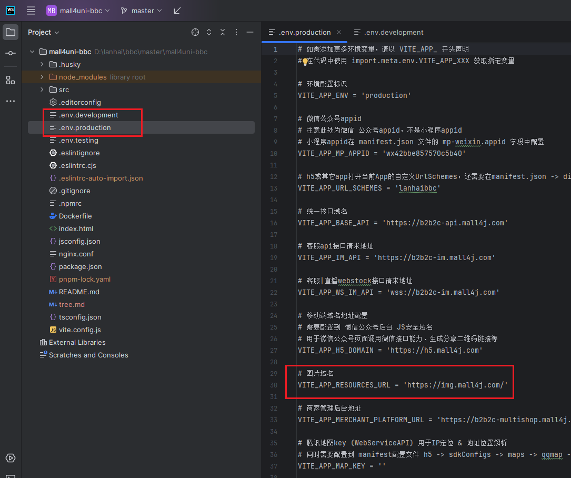This screenshot has width=571, height=478.
Task: Open the Structure tool window icon
Action: (11, 80)
